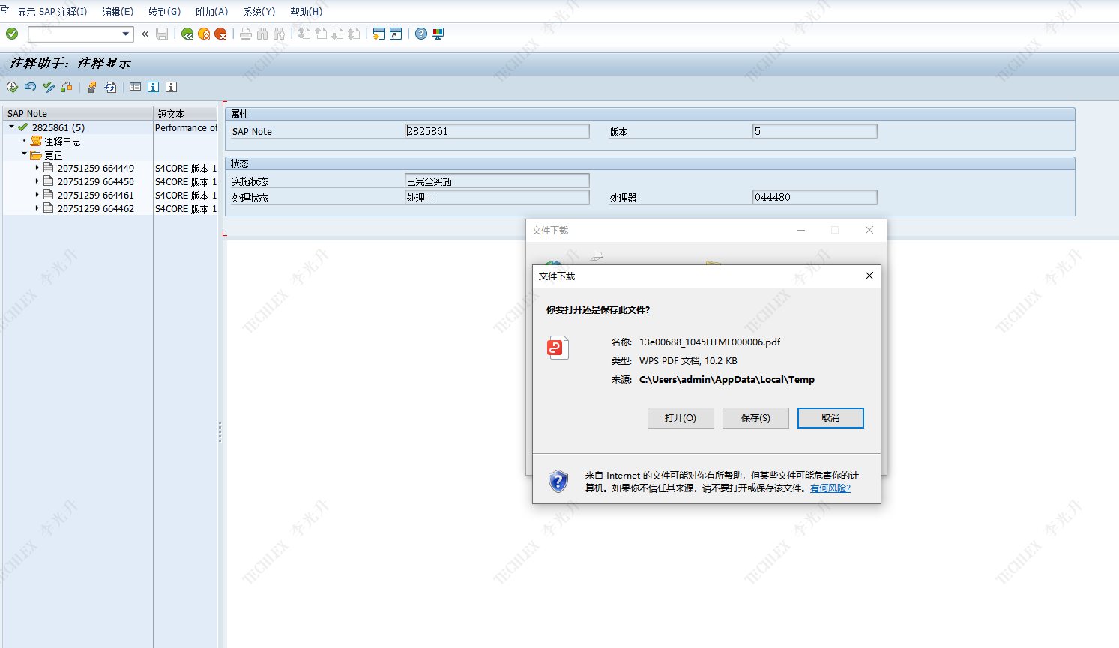Click the Save diskette icon
The width and height of the screenshot is (1119, 648).
pyautogui.click(x=162, y=34)
